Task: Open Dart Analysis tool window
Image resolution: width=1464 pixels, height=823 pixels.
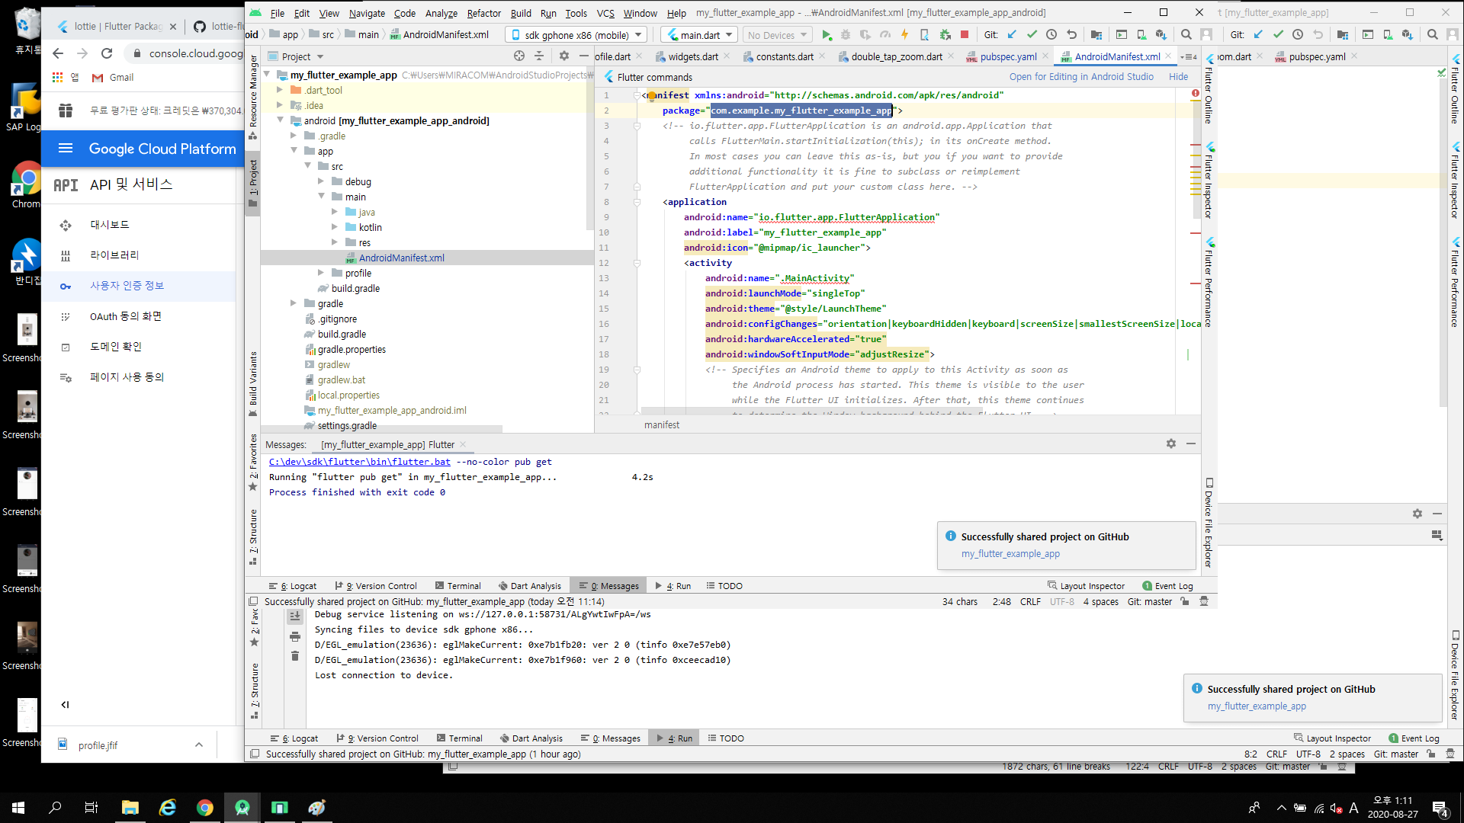Action: click(x=530, y=586)
